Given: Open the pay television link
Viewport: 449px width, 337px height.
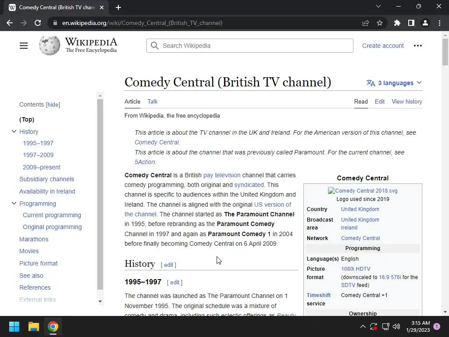Looking at the screenshot, I should click(222, 175).
